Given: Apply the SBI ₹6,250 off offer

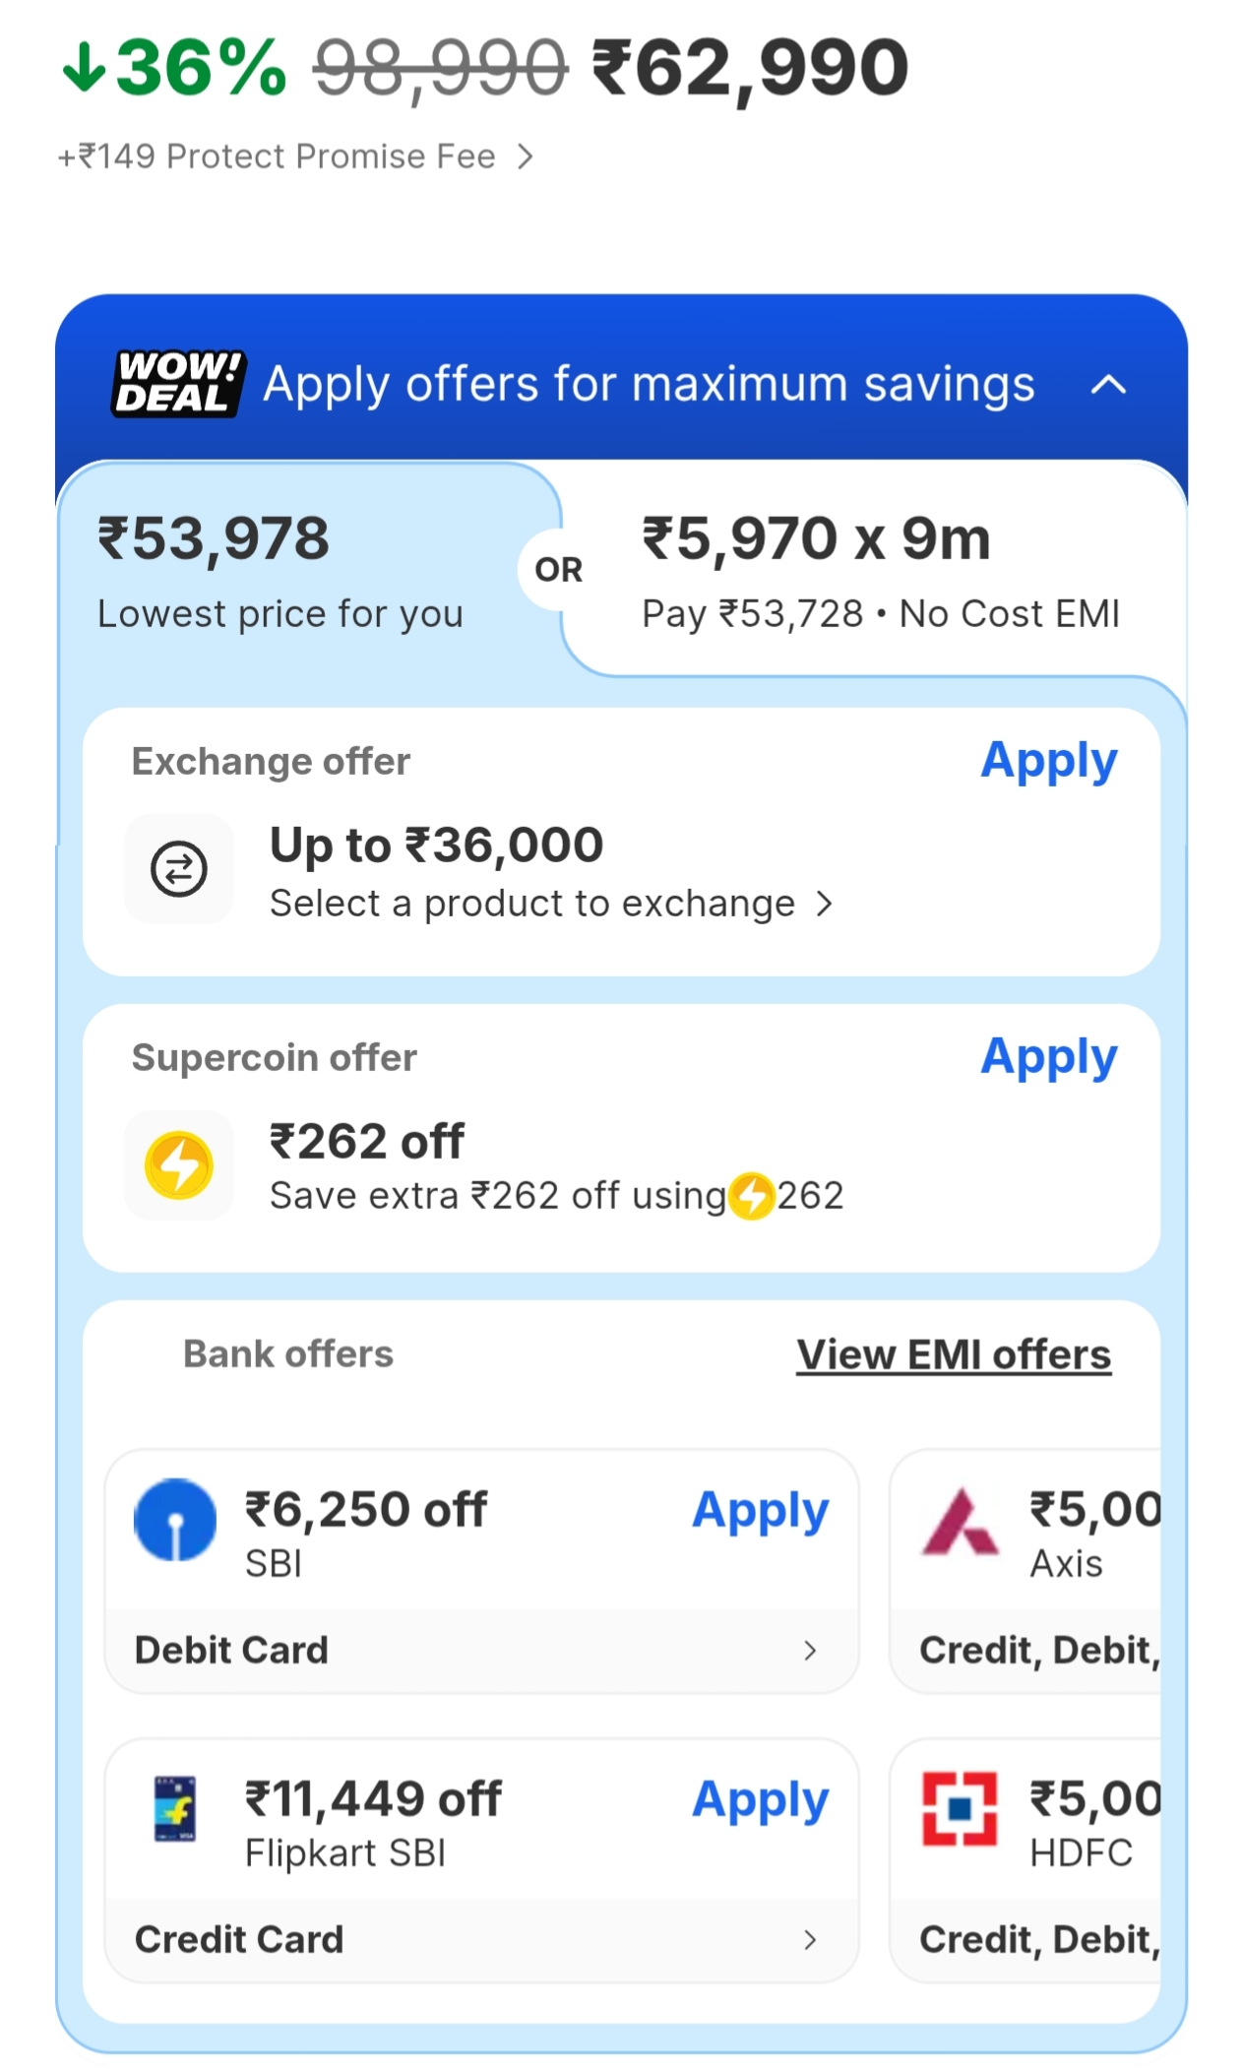Looking at the screenshot, I should pyautogui.click(x=760, y=1511).
